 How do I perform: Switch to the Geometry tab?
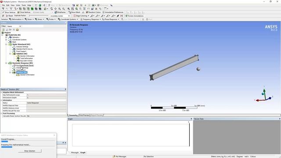73,115
